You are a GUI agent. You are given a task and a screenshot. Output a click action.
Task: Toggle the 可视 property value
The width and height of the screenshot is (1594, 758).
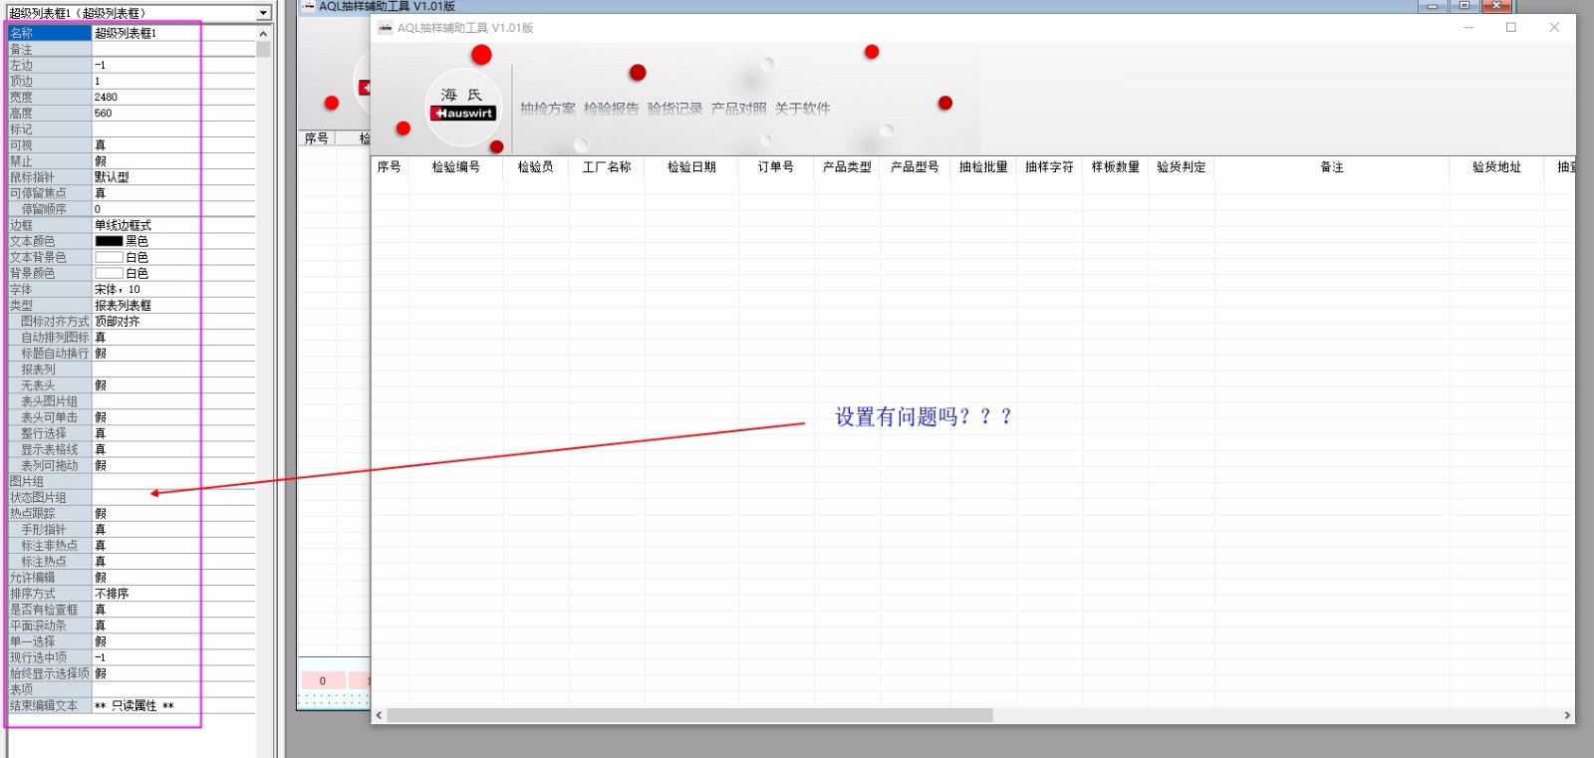[x=173, y=144]
